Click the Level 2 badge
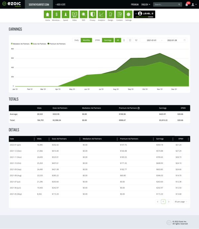Image resolution: width=199 pixels, height=229 pixels. [x=144, y=14]
